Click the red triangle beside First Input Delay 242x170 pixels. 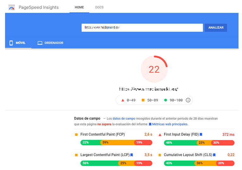pyautogui.click(x=160, y=135)
